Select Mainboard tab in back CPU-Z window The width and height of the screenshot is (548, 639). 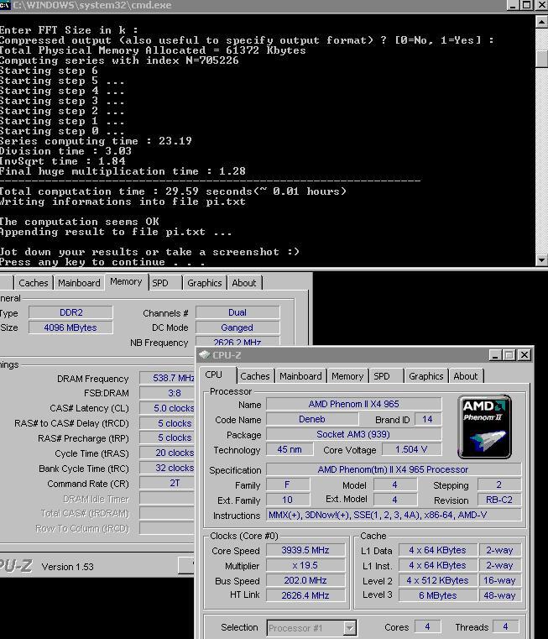79,283
